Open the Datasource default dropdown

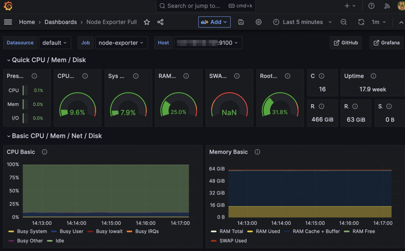click(55, 43)
